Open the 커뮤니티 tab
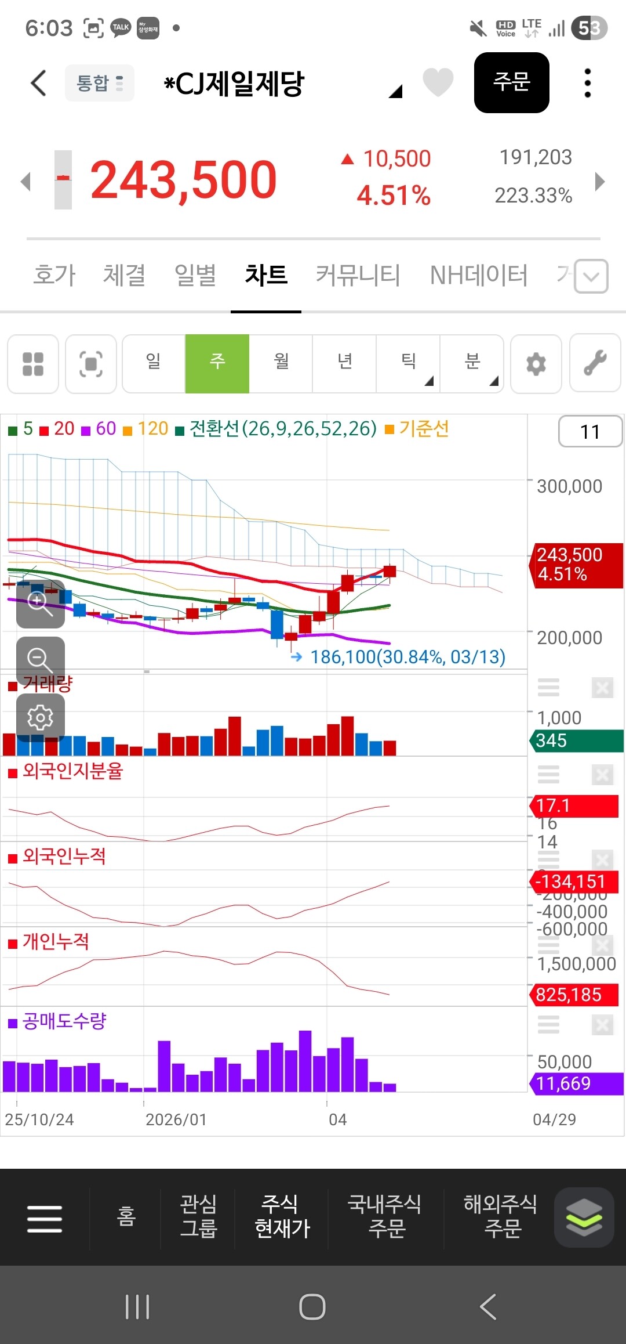Image resolution: width=626 pixels, height=1344 pixels. (x=358, y=275)
